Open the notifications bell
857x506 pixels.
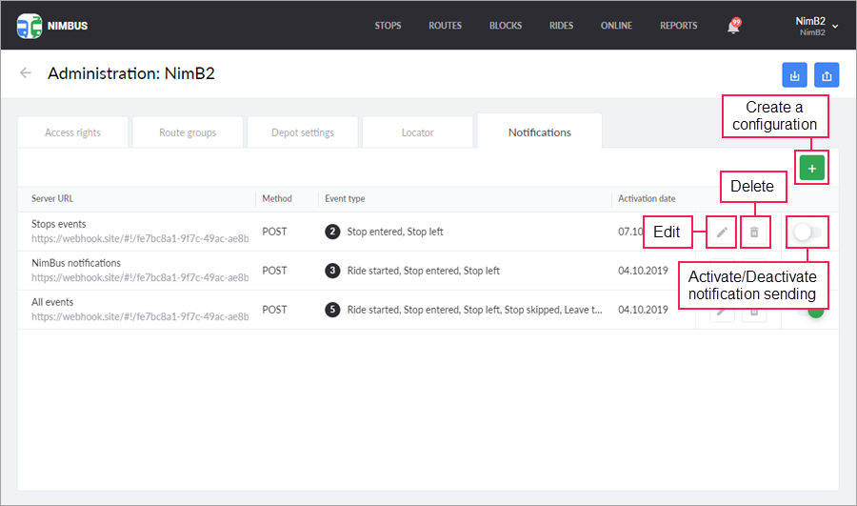click(x=733, y=27)
